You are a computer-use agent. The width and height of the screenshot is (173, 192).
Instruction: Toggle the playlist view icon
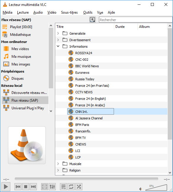pos(63,187)
